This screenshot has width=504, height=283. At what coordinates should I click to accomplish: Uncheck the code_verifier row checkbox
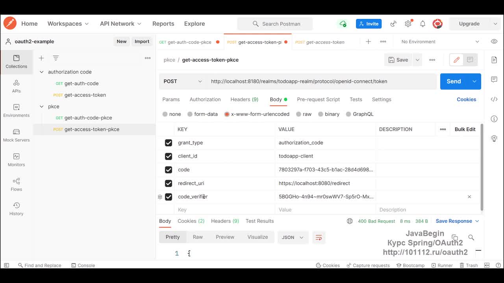point(169,197)
